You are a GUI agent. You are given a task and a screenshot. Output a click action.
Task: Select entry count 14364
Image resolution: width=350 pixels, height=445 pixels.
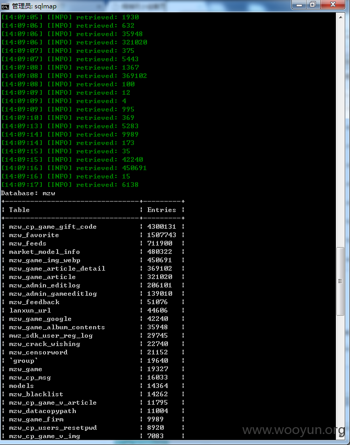point(157,386)
